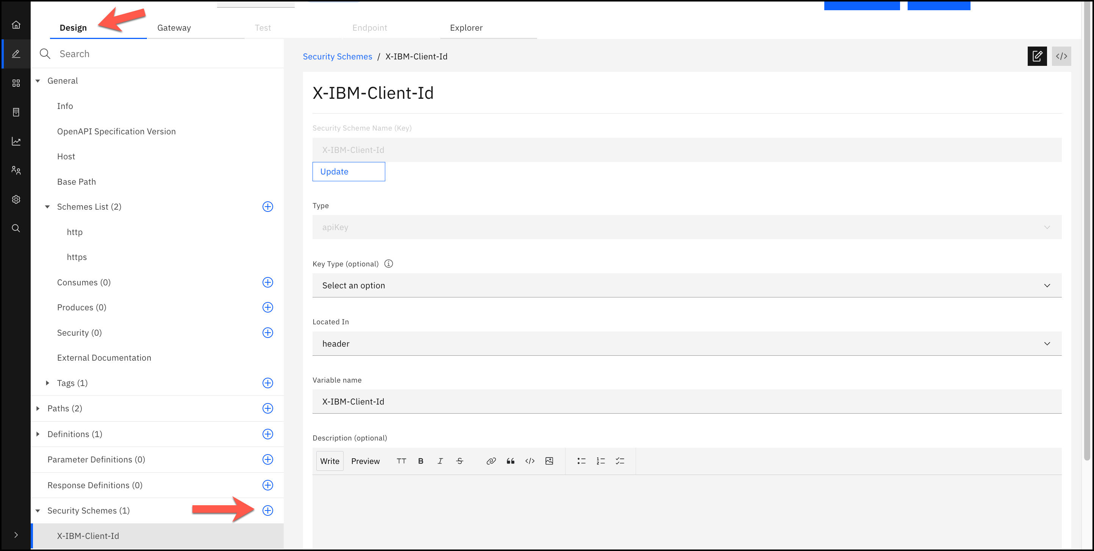
Task: Open the Resources document icon in sidebar
Action: [x=16, y=112]
